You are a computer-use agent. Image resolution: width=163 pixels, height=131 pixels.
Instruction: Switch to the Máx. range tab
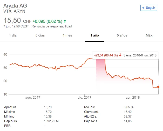[150, 35]
